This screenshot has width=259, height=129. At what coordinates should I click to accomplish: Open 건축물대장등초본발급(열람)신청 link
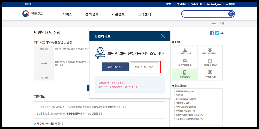(x=190, y=119)
